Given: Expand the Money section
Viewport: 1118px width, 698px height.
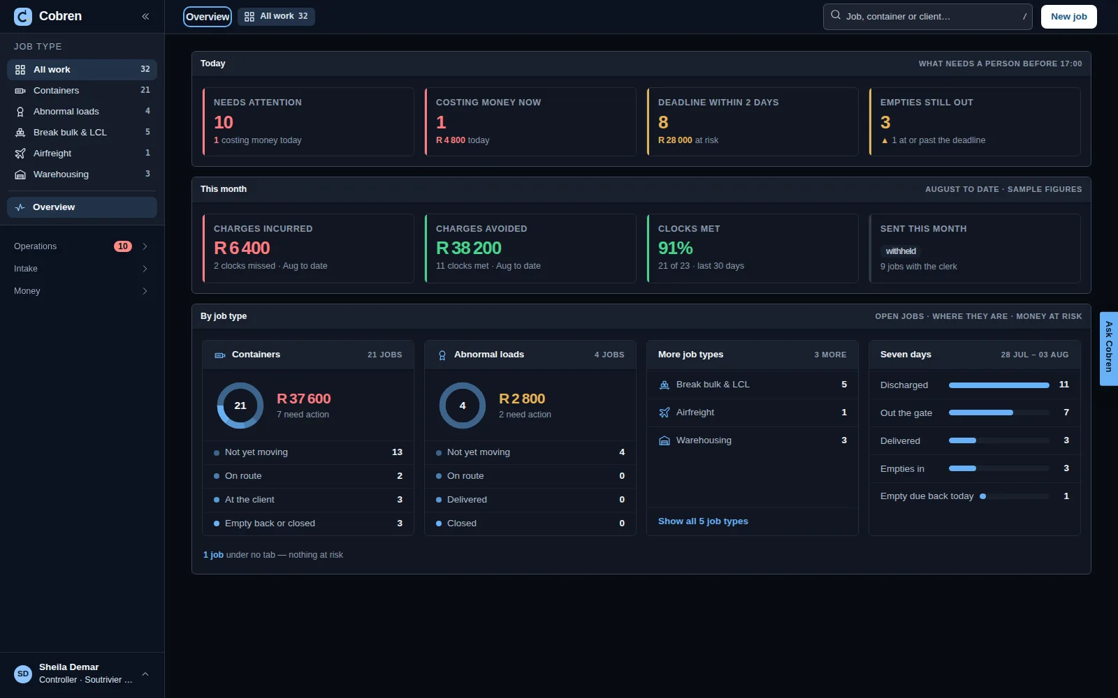Looking at the screenshot, I should coord(82,291).
